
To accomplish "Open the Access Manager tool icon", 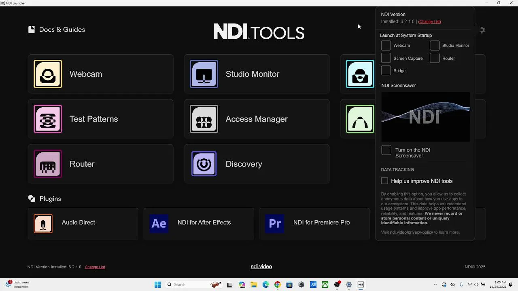I will (x=204, y=119).
